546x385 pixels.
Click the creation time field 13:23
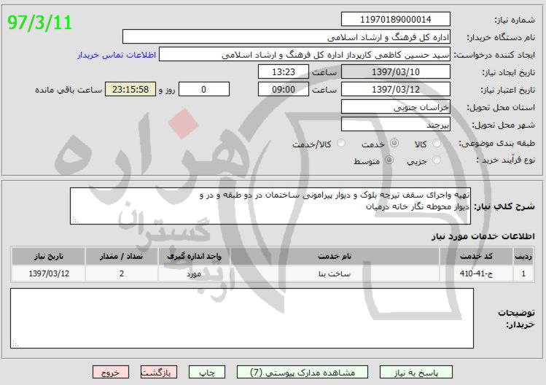(x=284, y=71)
